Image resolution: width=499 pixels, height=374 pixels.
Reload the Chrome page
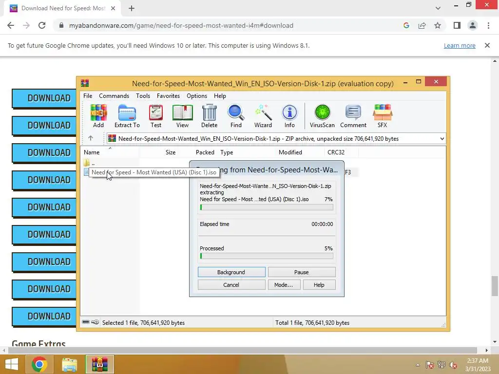click(42, 25)
